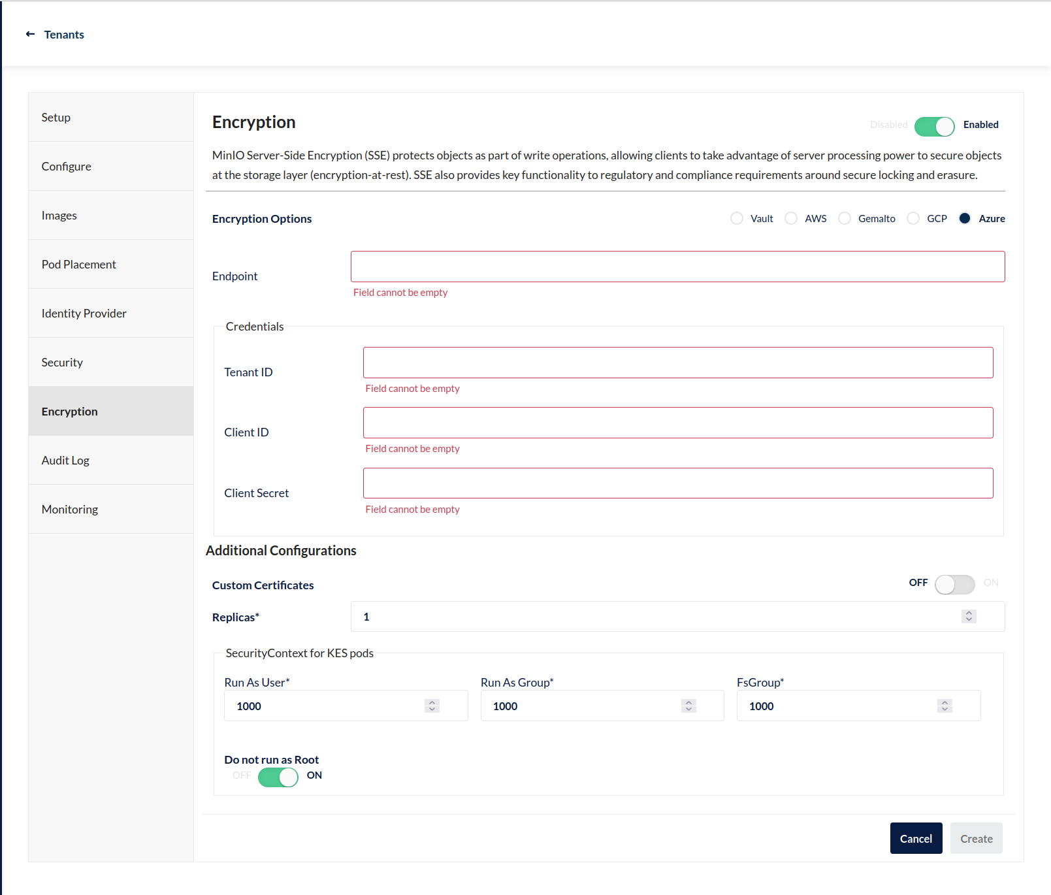Click the Run As Group stepper arrows
This screenshot has width=1051, height=895.
[x=688, y=706]
